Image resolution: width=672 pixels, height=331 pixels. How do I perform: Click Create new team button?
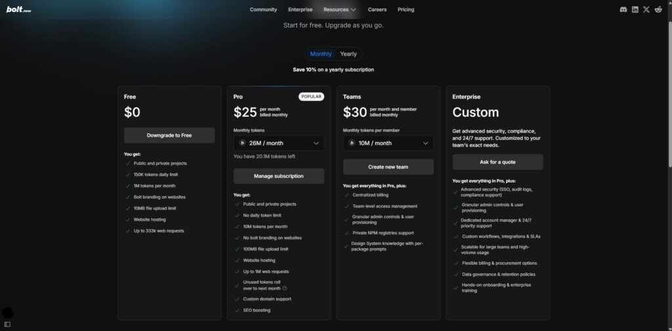pos(388,167)
